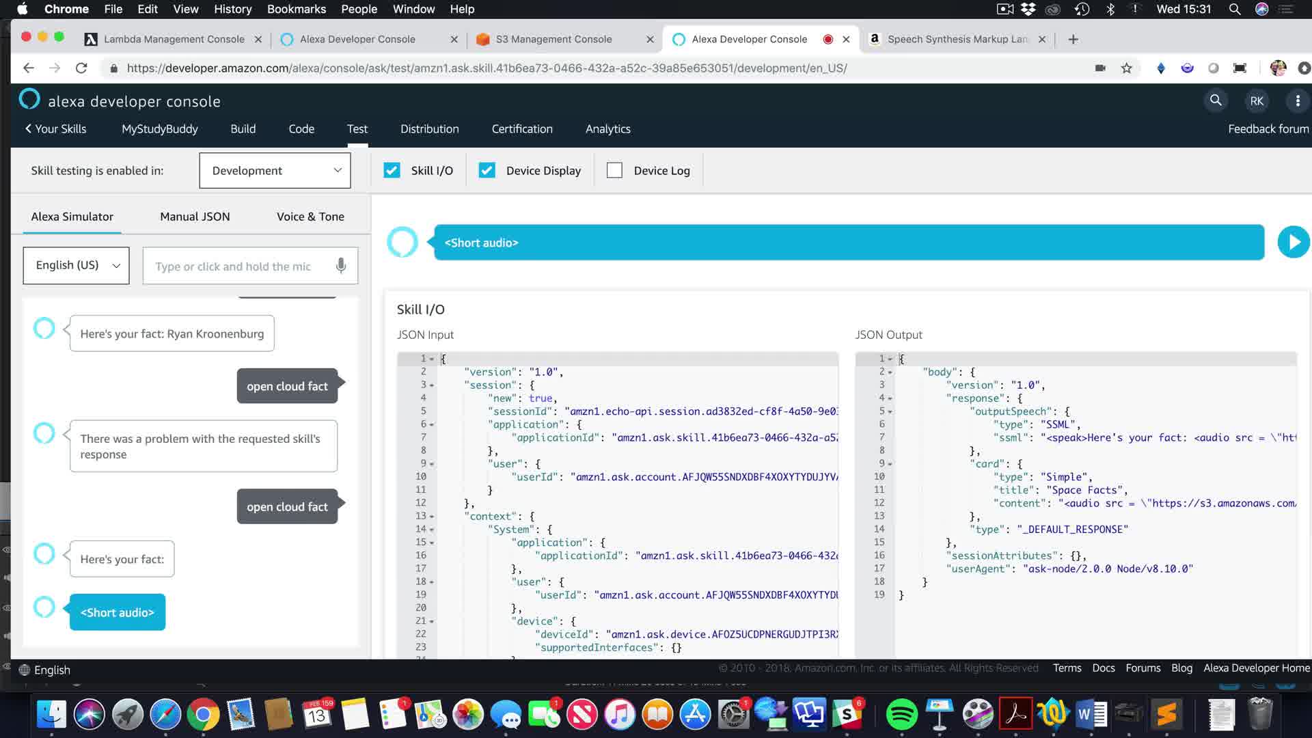
Task: Enable the Device Log checkbox
Action: 614,170
